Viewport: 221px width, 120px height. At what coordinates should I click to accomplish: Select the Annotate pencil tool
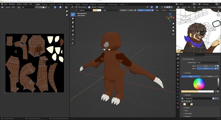[73, 44]
